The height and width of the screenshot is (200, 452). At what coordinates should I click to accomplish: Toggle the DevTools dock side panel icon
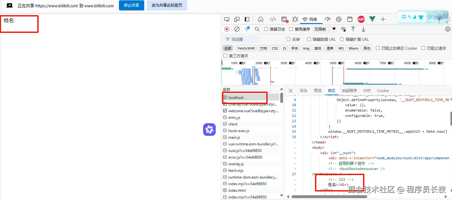(247, 19)
